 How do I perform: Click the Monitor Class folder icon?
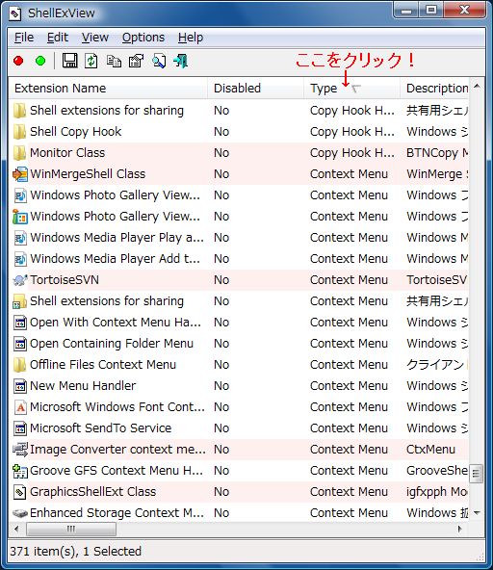coord(19,153)
